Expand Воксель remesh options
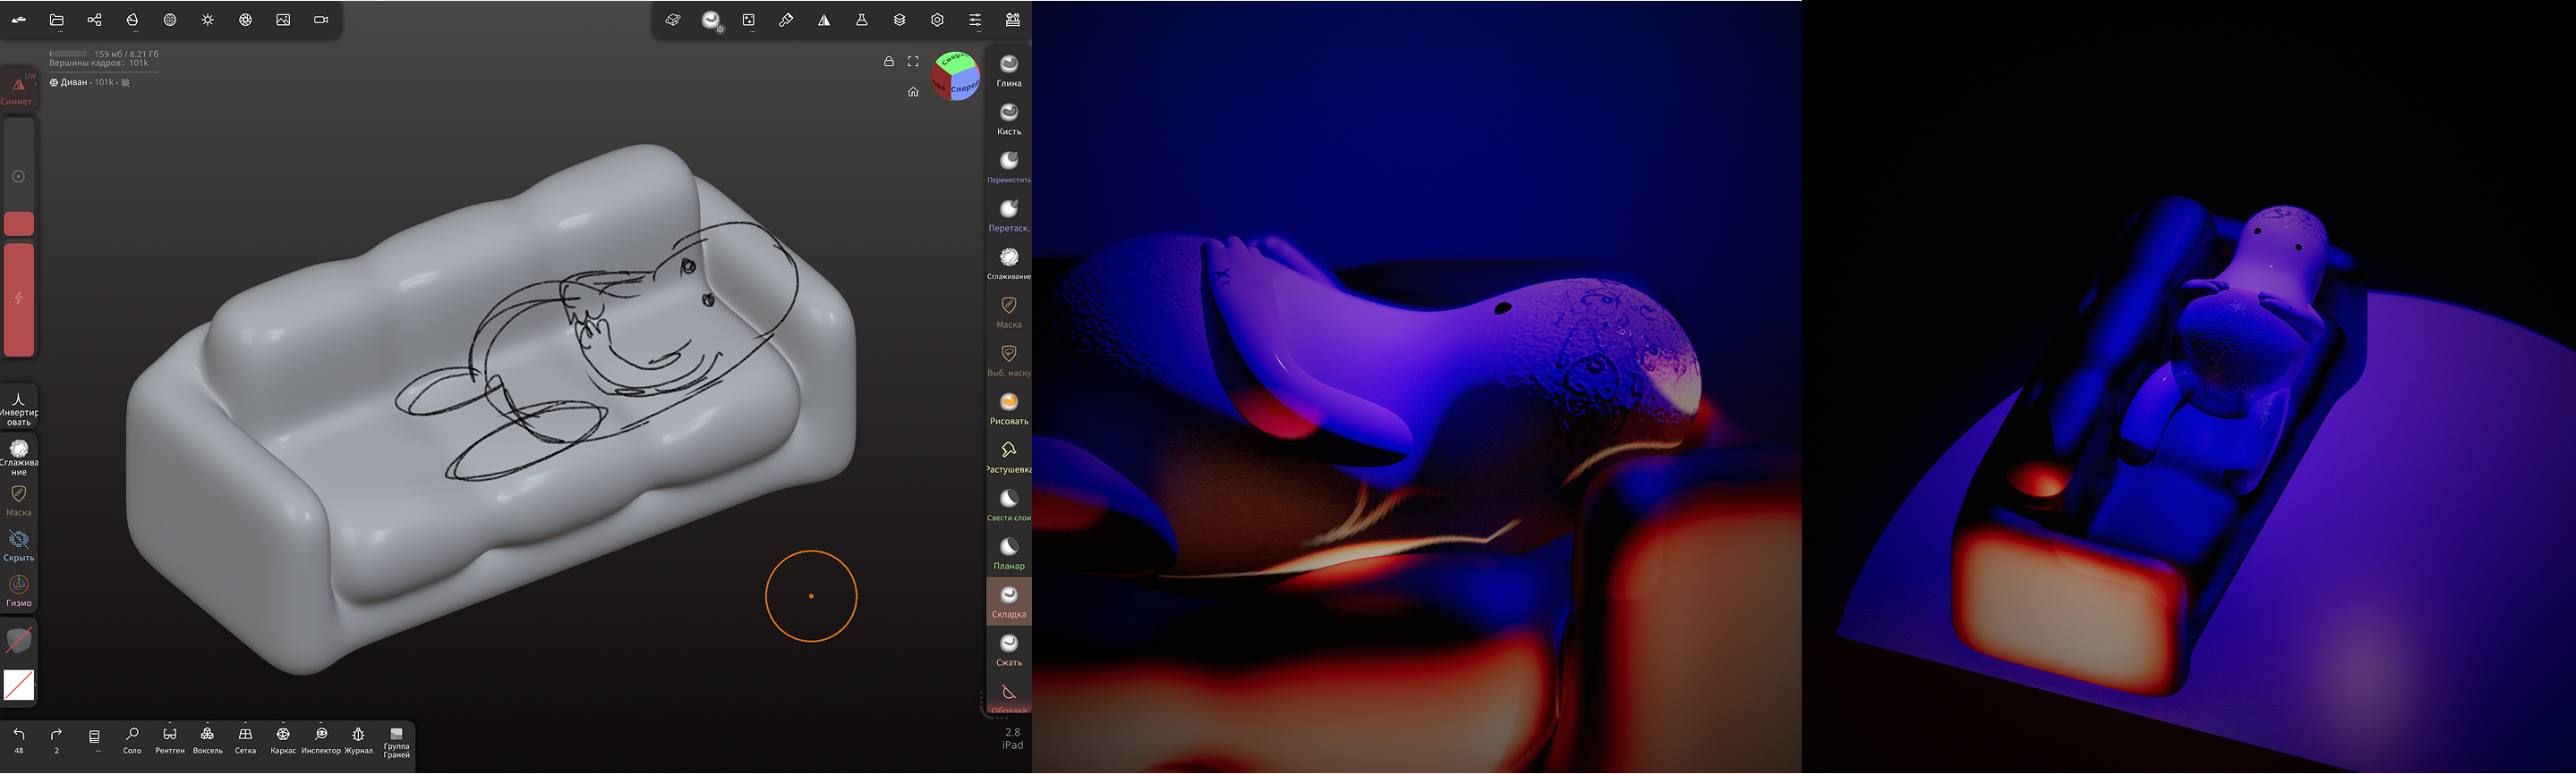Viewport: 2576px width, 774px height. (x=207, y=740)
